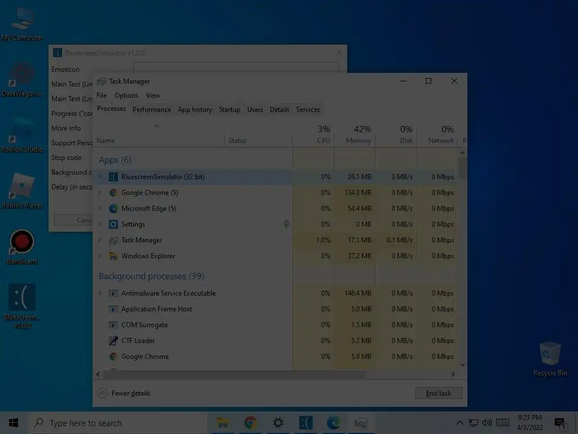
Task: Show hidden tray icons chevron
Action: click(459, 423)
